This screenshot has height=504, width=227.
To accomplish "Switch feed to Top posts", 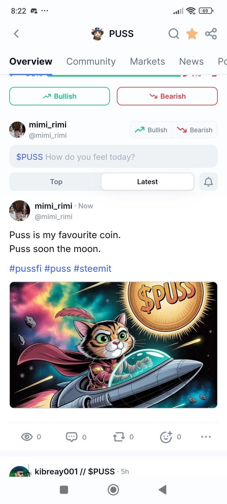I will 56,182.
